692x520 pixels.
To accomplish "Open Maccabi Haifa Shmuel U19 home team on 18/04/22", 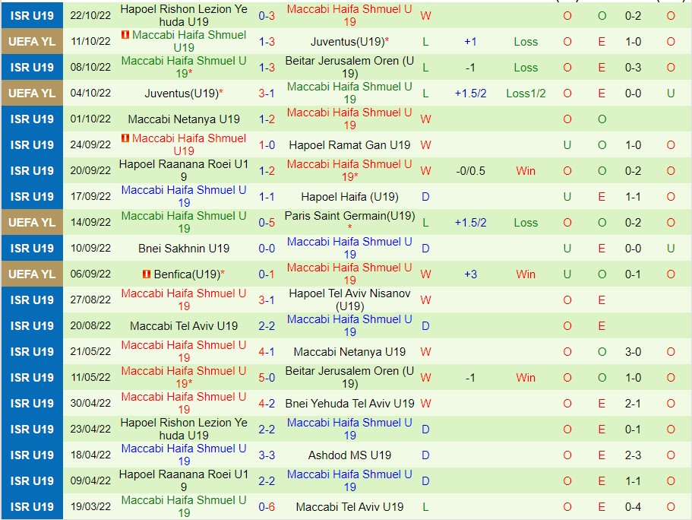I will coord(184,455).
